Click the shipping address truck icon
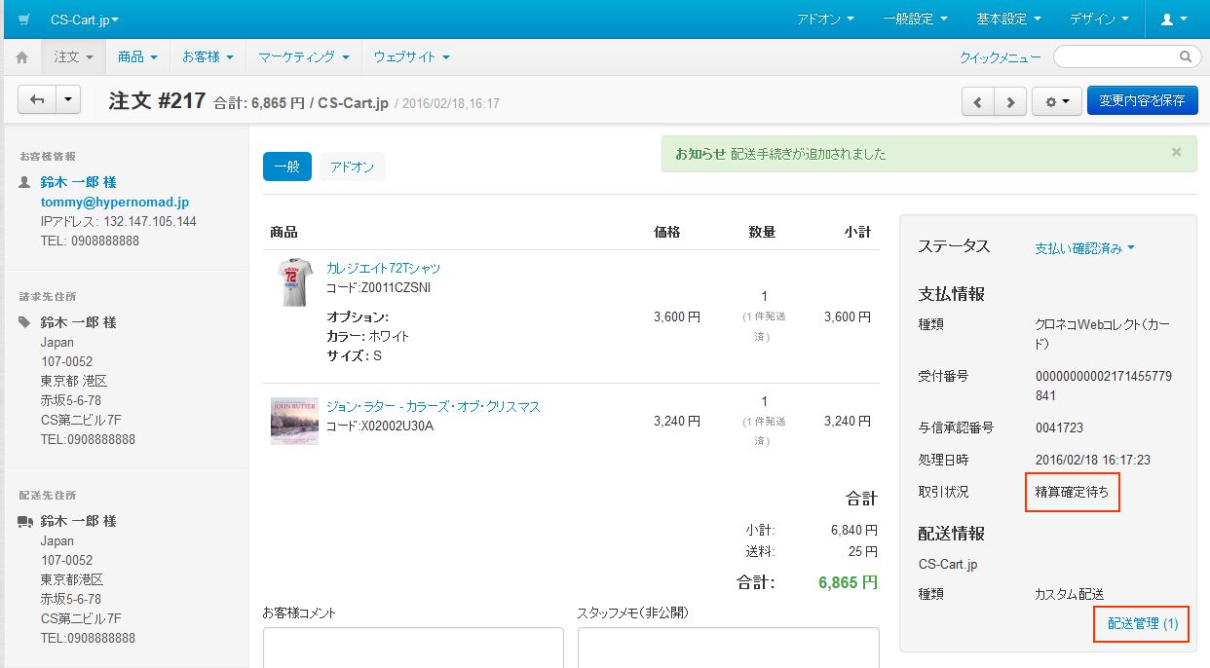 point(24,519)
